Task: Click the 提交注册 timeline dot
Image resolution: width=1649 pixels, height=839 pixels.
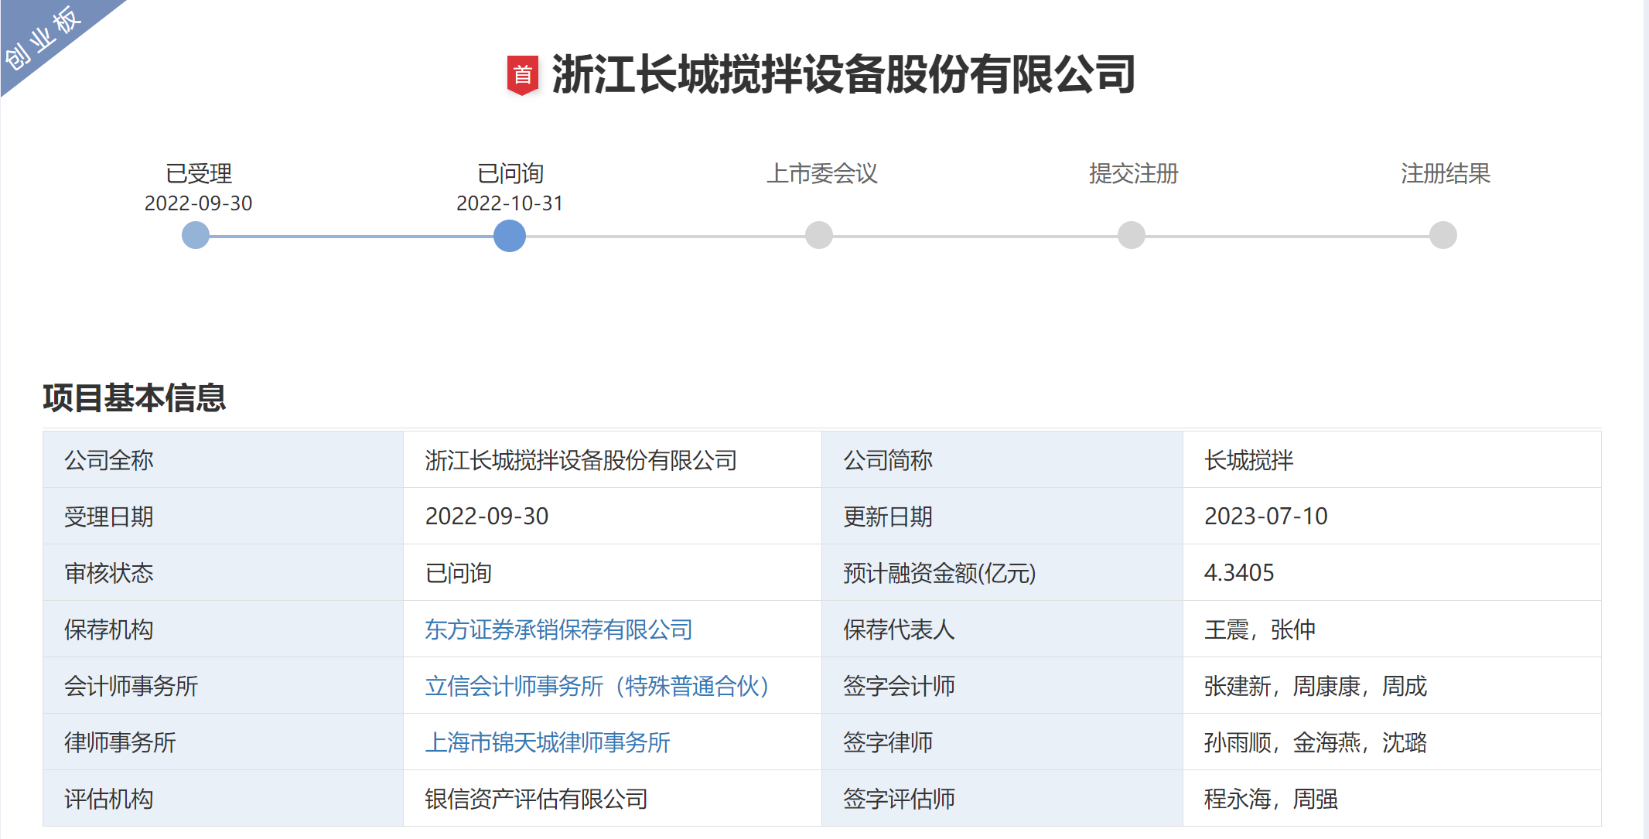Action: pyautogui.click(x=1131, y=234)
